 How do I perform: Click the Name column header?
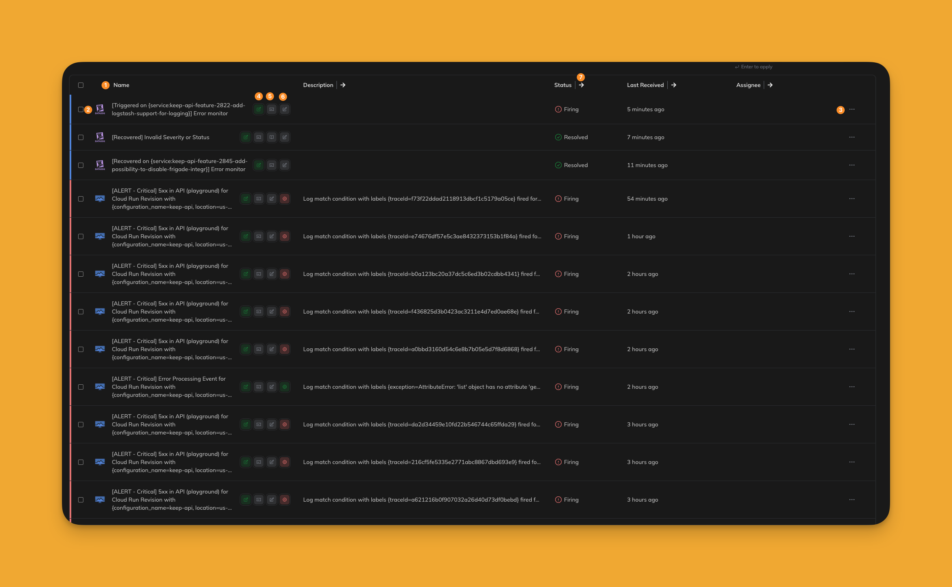pyautogui.click(x=121, y=85)
